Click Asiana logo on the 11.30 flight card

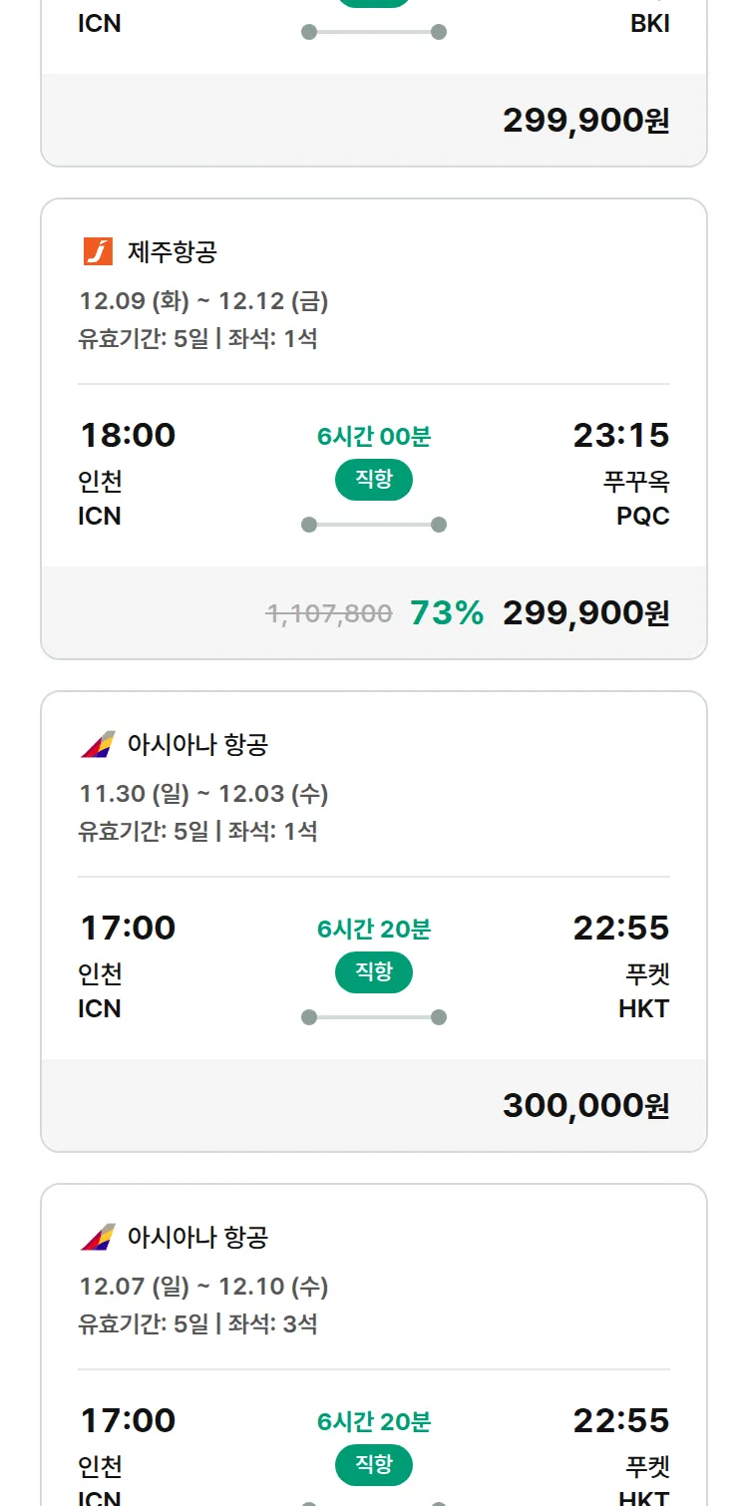[98, 744]
